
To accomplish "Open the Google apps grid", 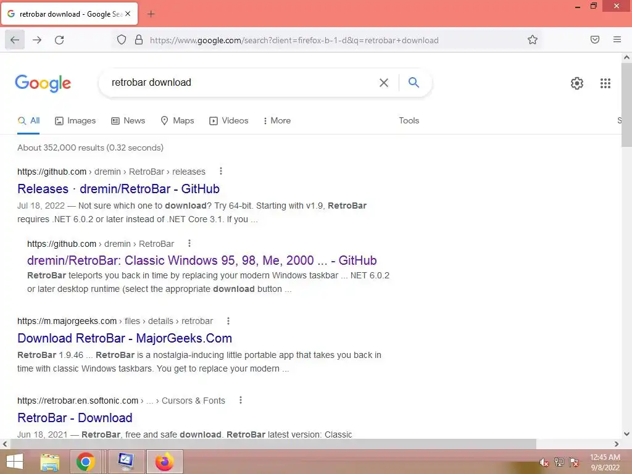I will (x=605, y=83).
